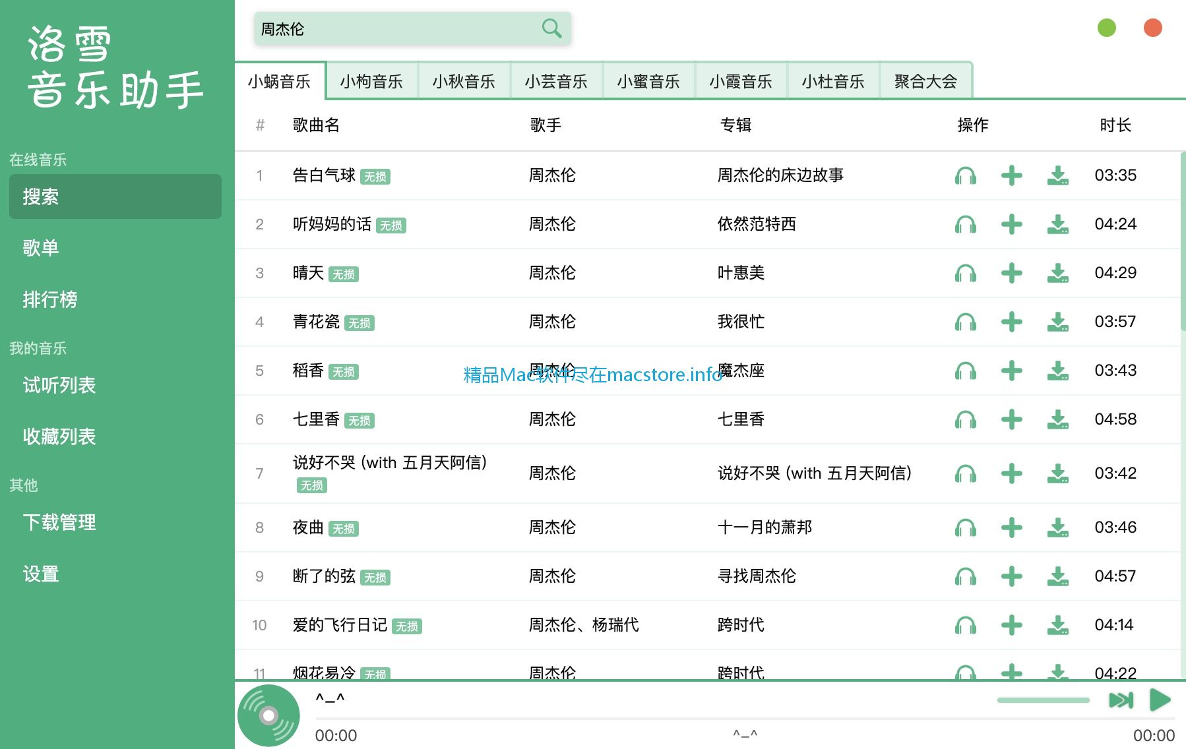Listen to 青花瓷 via its headphone icon
The width and height of the screenshot is (1186, 749).
[x=965, y=322]
